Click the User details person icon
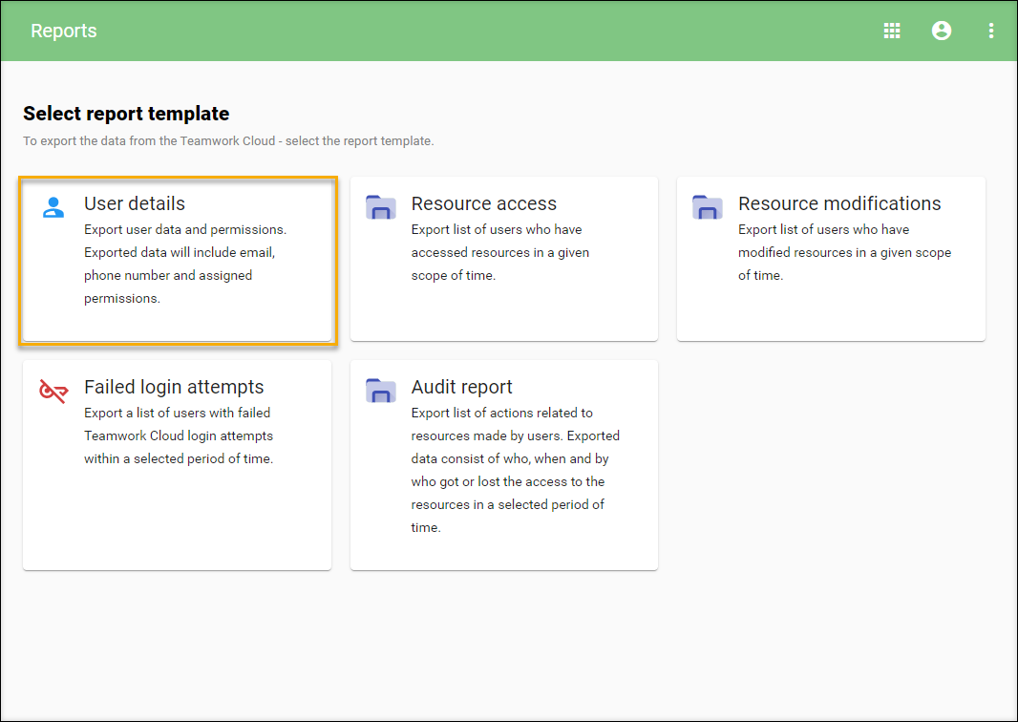The height and width of the screenshot is (722, 1018). [x=53, y=207]
